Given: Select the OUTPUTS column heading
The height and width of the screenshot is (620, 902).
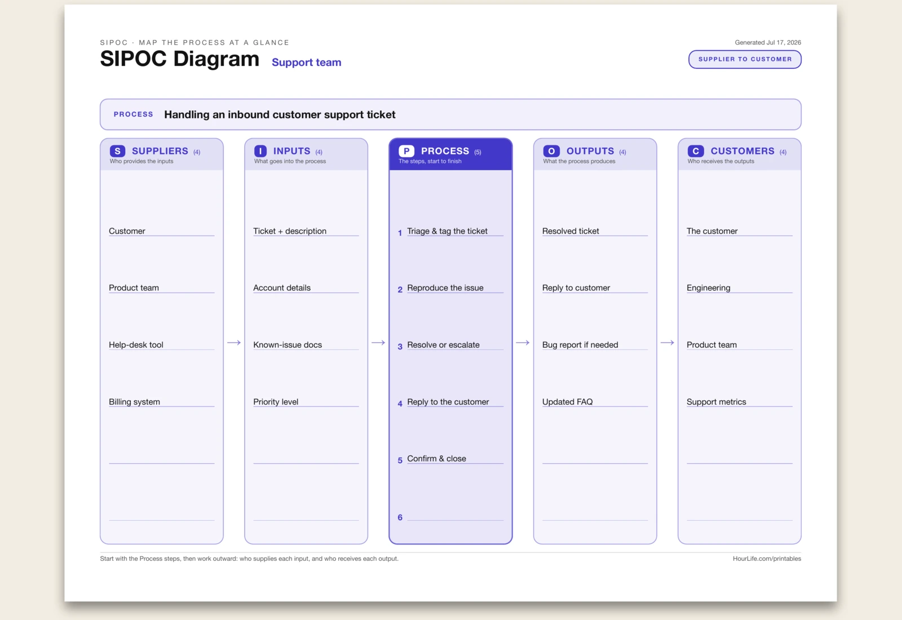Looking at the screenshot, I should pos(590,151).
